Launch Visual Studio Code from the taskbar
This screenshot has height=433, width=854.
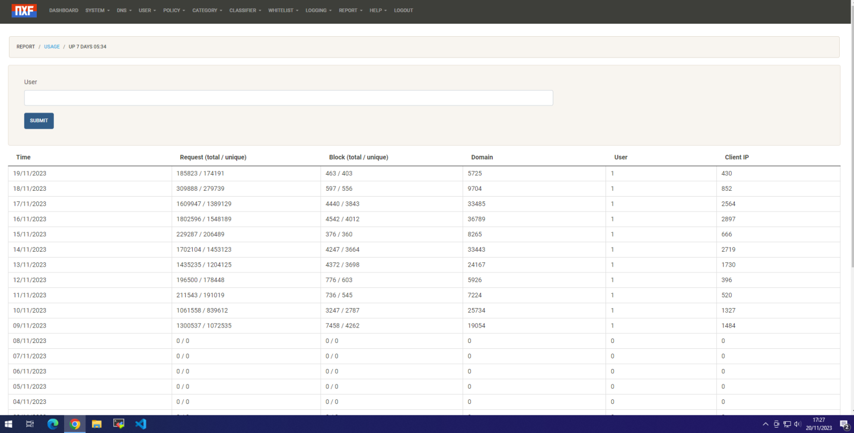(141, 424)
